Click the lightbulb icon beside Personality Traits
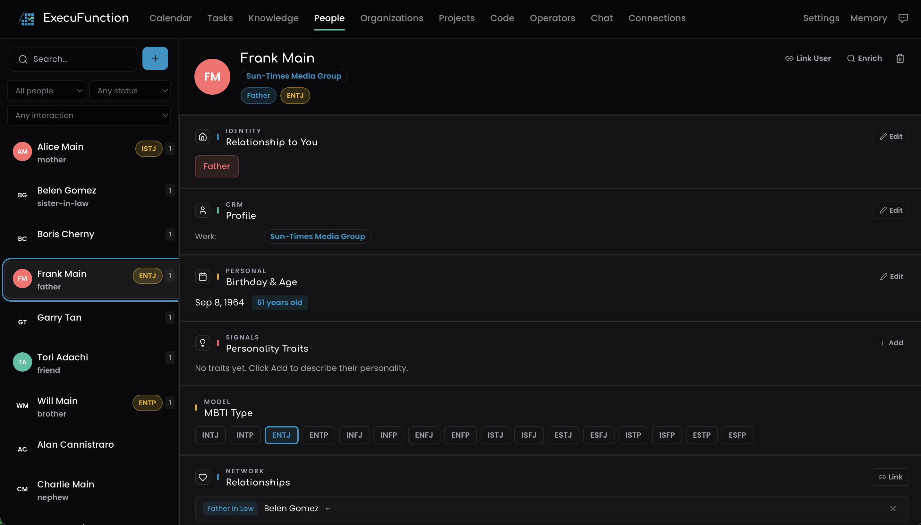The image size is (921, 525). pos(202,343)
